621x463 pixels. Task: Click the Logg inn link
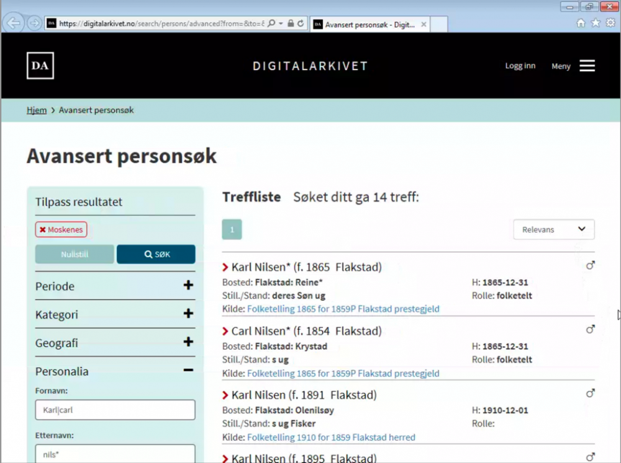click(520, 66)
